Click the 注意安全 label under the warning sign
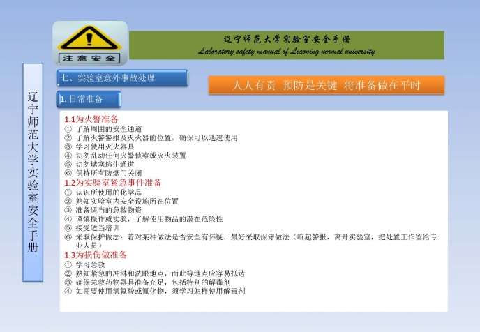Screen dimensions: 480x332 point(89,57)
